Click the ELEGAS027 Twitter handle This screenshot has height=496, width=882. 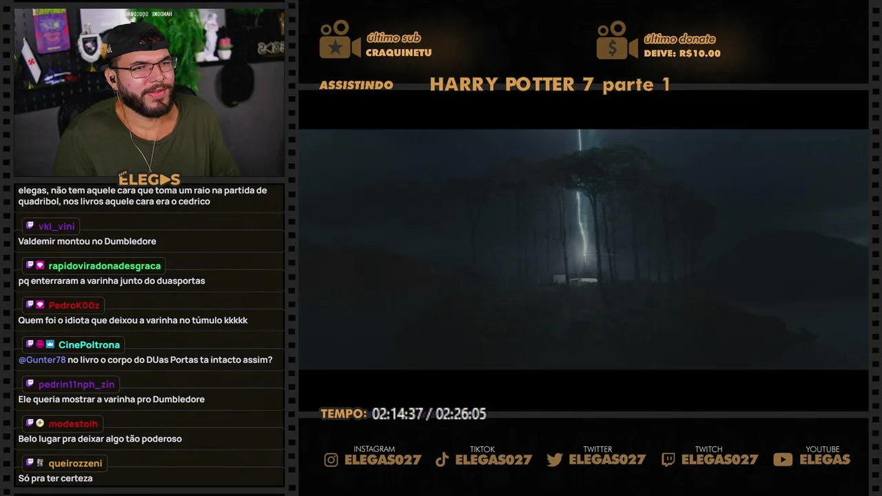607,459
